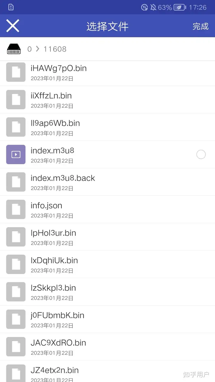This screenshot has height=382, width=215.
Task: Select the lpHol3ur.bin file row
Action: tap(107, 237)
